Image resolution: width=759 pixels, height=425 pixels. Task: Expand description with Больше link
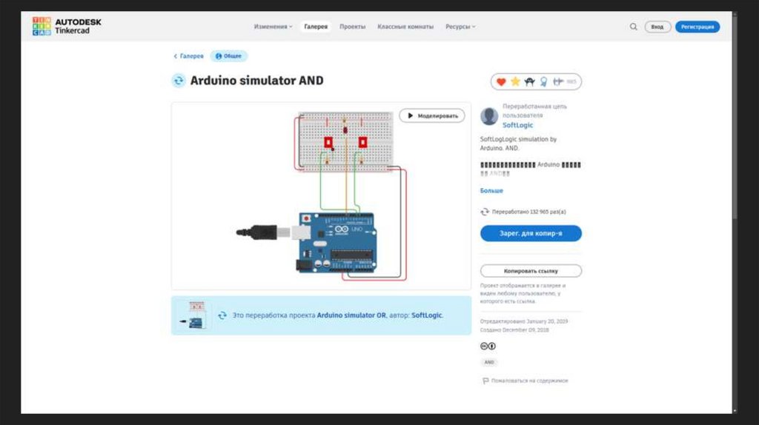[491, 190]
